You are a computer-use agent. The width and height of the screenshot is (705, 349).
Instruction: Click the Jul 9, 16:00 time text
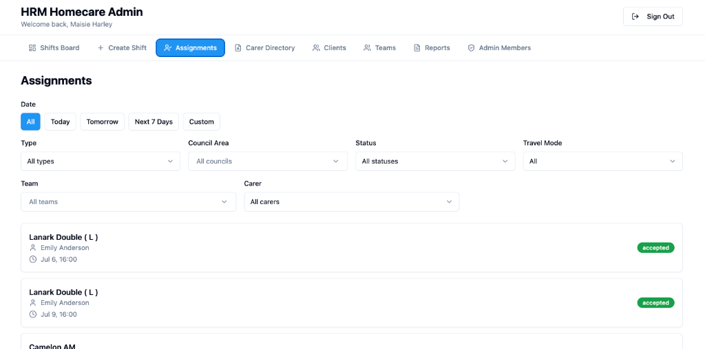pos(59,315)
